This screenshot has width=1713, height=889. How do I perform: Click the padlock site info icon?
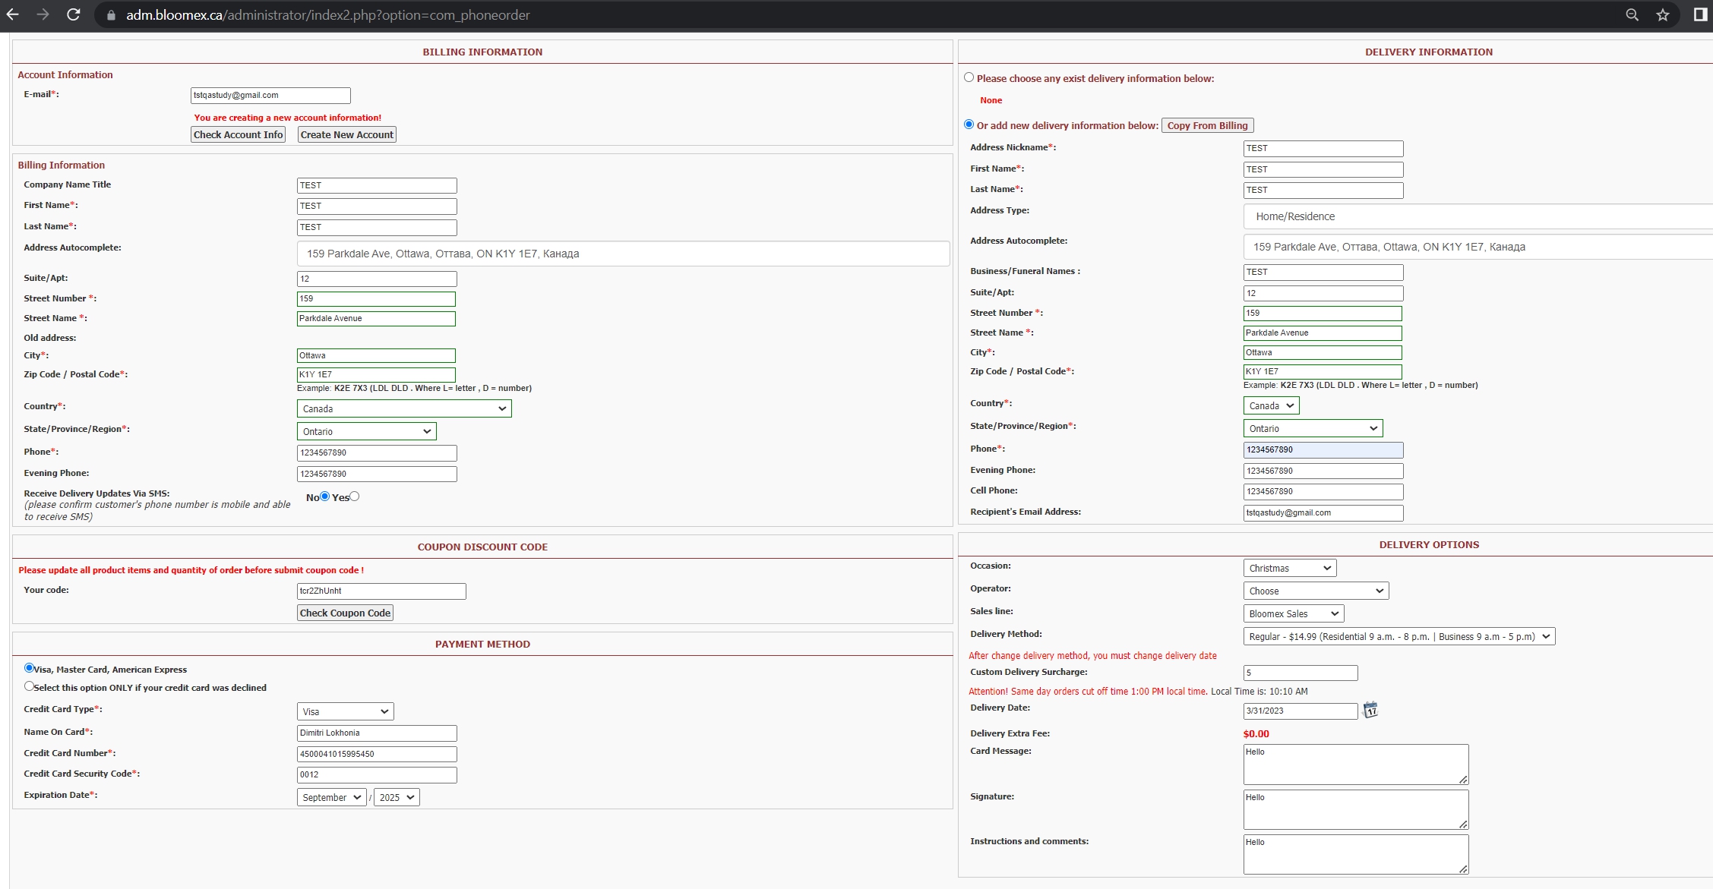(111, 15)
